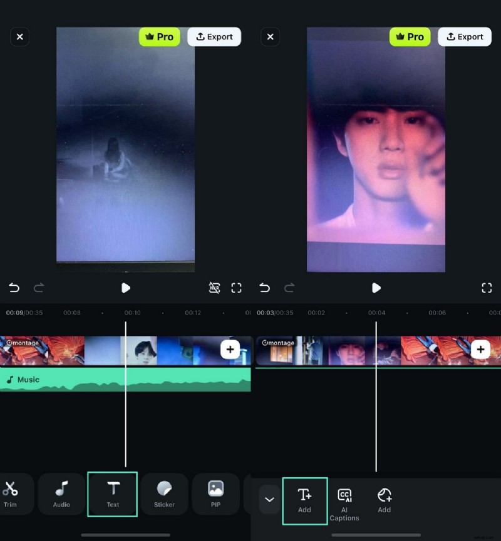Tap the Pro badge to upgrade
Viewport: 501px width, 541px height.
coord(160,36)
